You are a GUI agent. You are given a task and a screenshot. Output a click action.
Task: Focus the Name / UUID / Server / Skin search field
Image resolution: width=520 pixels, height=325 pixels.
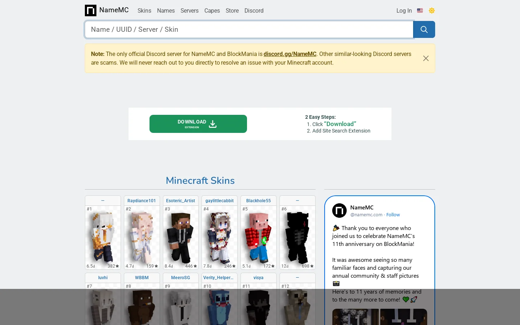[249, 29]
